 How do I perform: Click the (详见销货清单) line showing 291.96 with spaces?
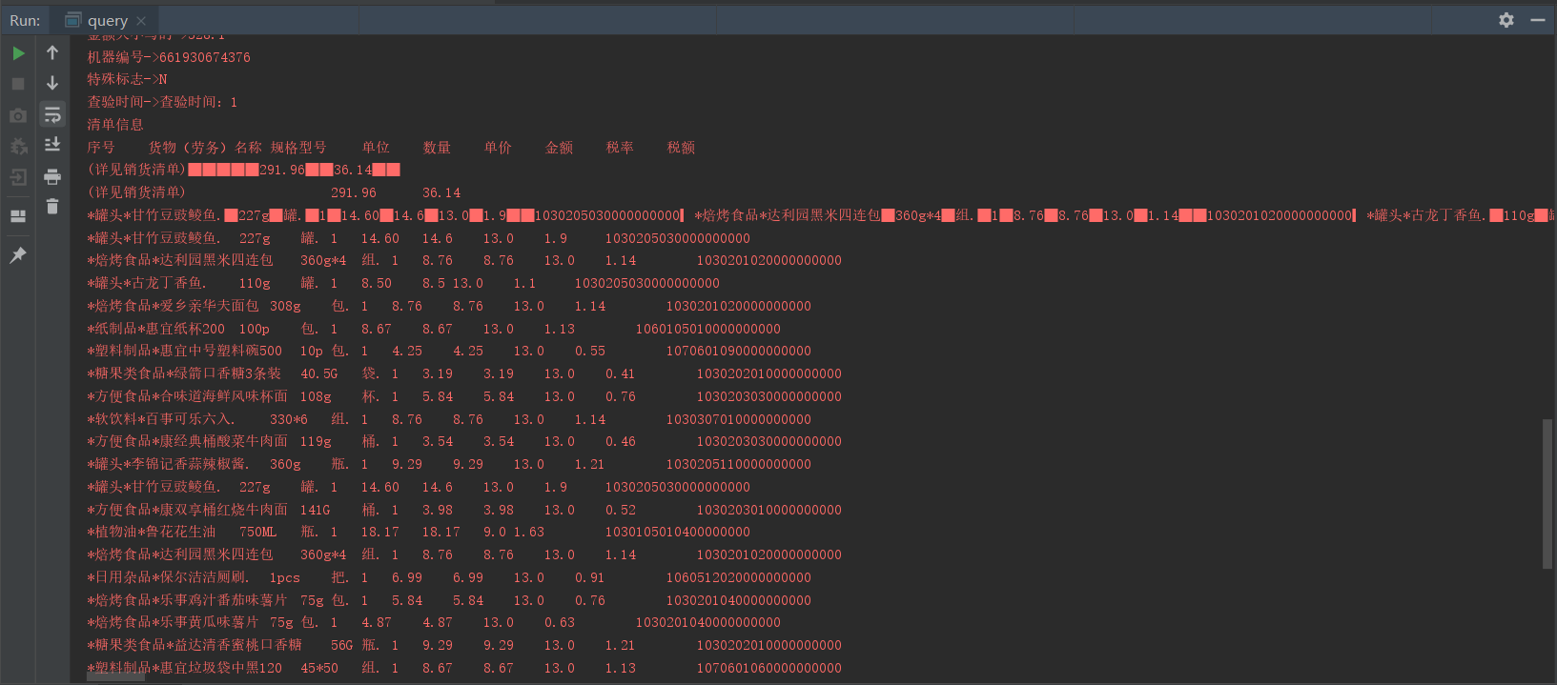point(274,192)
